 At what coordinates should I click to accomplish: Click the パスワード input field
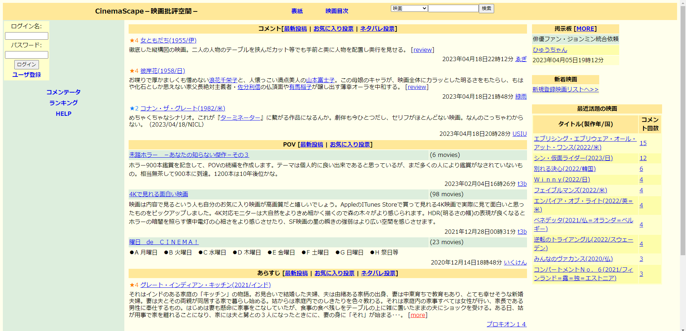point(26,55)
